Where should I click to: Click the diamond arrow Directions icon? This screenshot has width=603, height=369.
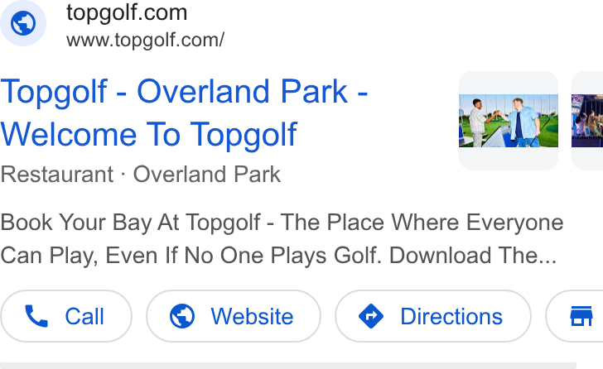click(371, 316)
